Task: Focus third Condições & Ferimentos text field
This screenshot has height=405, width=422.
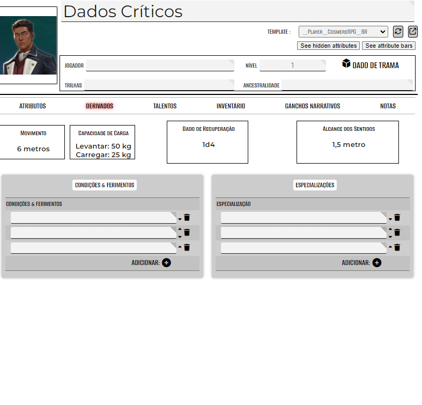Action: point(93,248)
